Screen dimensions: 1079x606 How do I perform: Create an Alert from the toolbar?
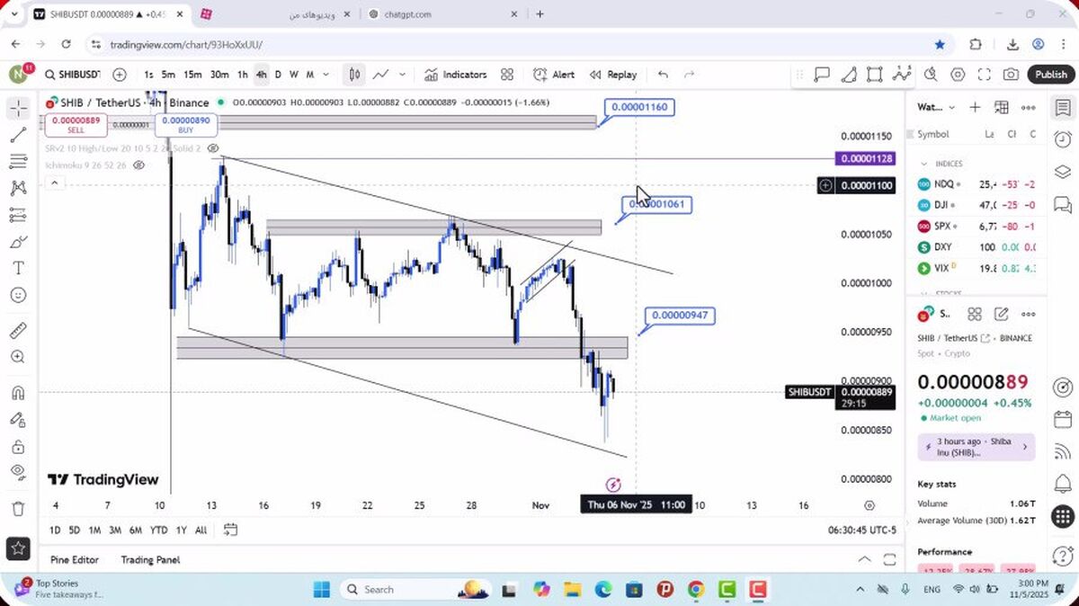[x=554, y=75]
